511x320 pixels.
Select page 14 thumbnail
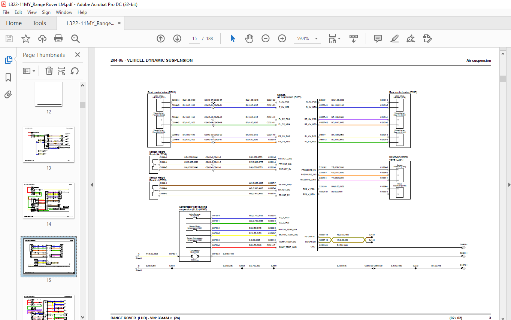(x=49, y=201)
